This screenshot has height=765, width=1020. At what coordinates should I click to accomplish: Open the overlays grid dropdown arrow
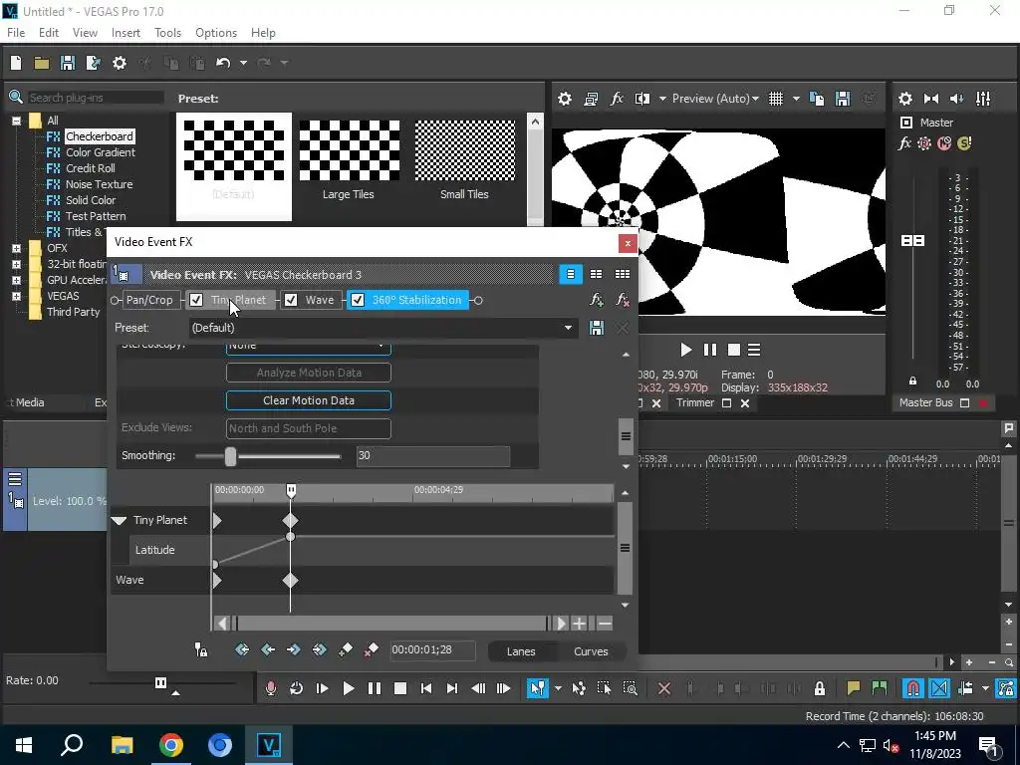pyautogui.click(x=796, y=99)
